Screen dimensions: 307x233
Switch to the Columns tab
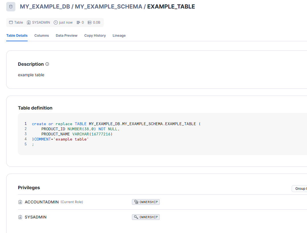pyautogui.click(x=42, y=36)
